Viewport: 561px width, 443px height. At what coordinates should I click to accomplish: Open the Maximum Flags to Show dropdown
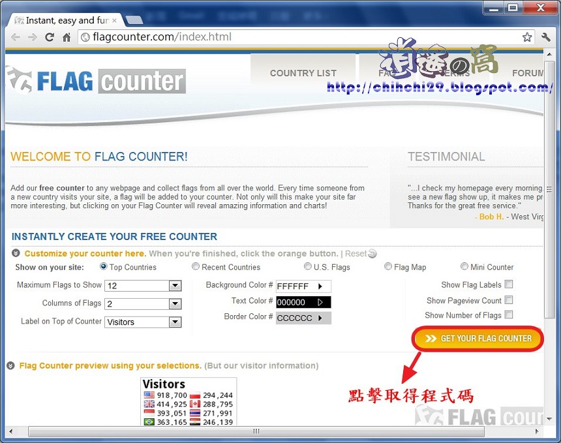pos(175,285)
